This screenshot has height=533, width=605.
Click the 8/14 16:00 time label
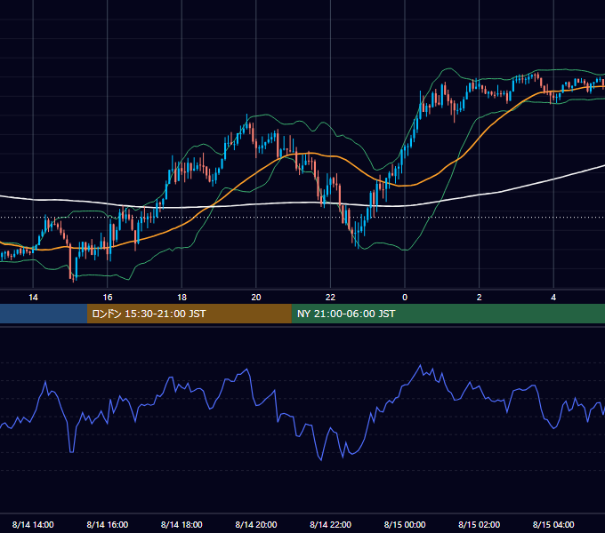click(x=108, y=524)
